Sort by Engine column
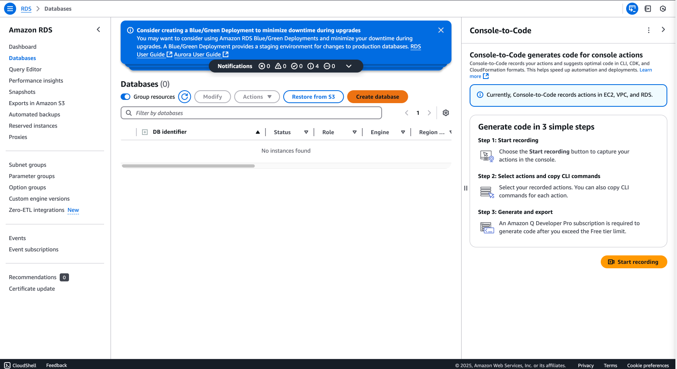 (x=403, y=132)
